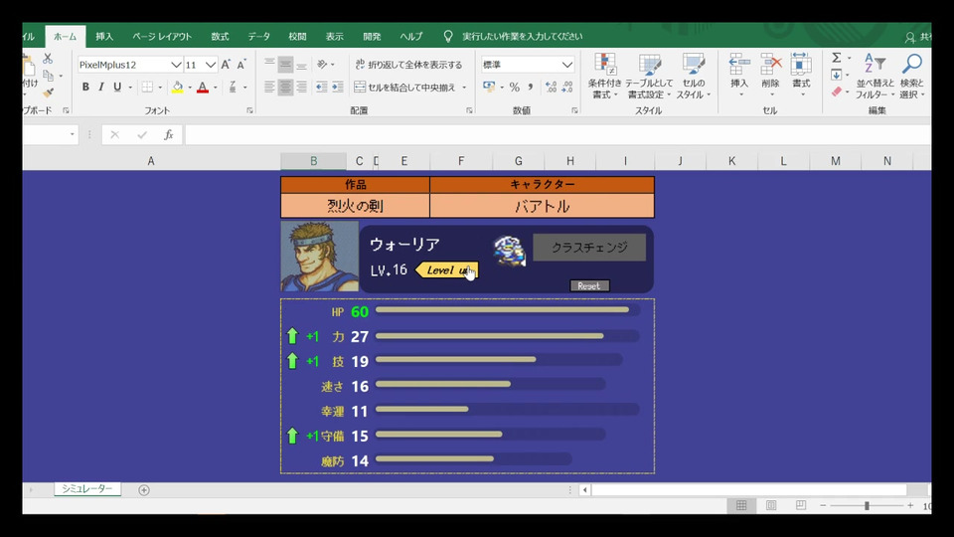Click the Level up button
Screen dimensions: 954x537
[447, 269]
